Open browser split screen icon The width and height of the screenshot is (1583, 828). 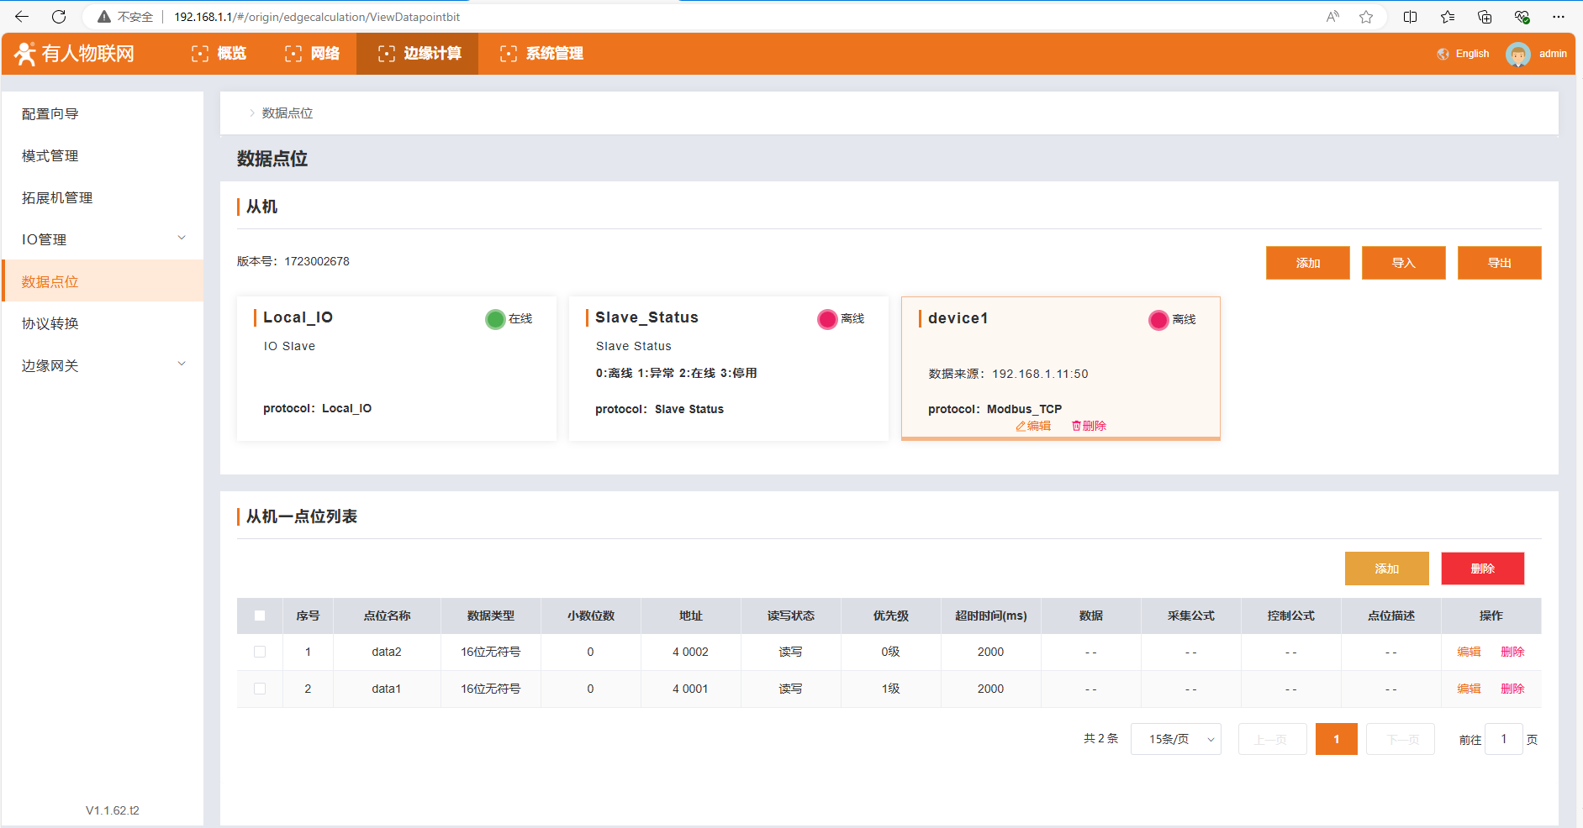pyautogui.click(x=1411, y=17)
